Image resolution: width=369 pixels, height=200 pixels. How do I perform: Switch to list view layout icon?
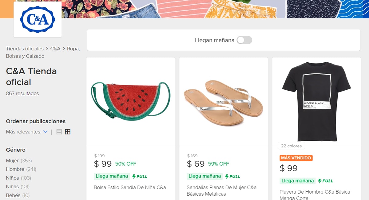click(x=59, y=132)
